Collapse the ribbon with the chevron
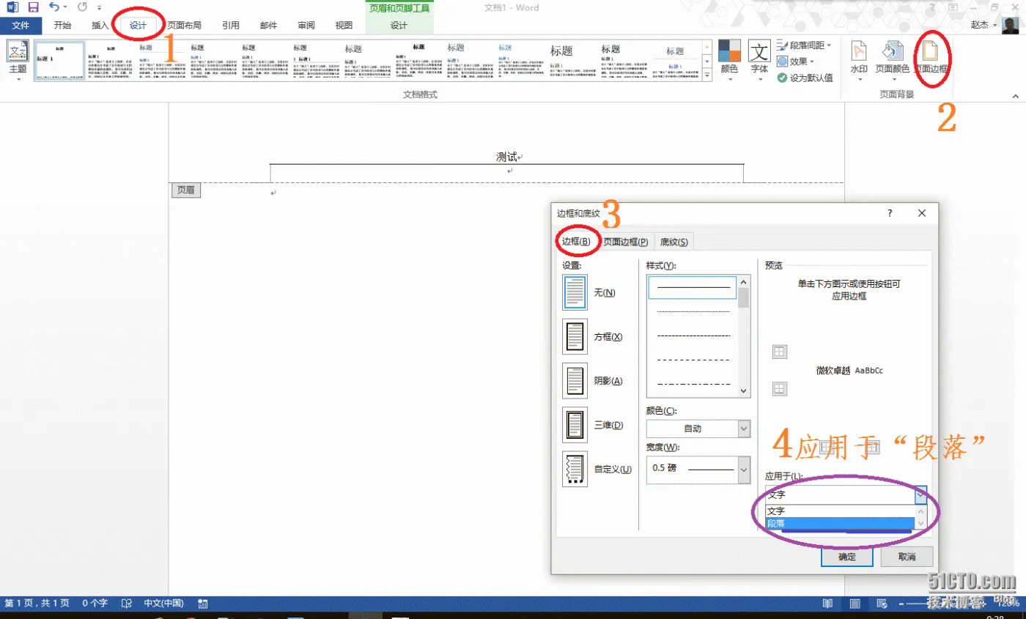Image resolution: width=1026 pixels, height=619 pixels. coord(1016,96)
